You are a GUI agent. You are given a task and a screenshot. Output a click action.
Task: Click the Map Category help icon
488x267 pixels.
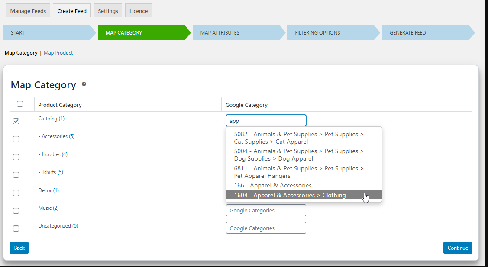84,84
